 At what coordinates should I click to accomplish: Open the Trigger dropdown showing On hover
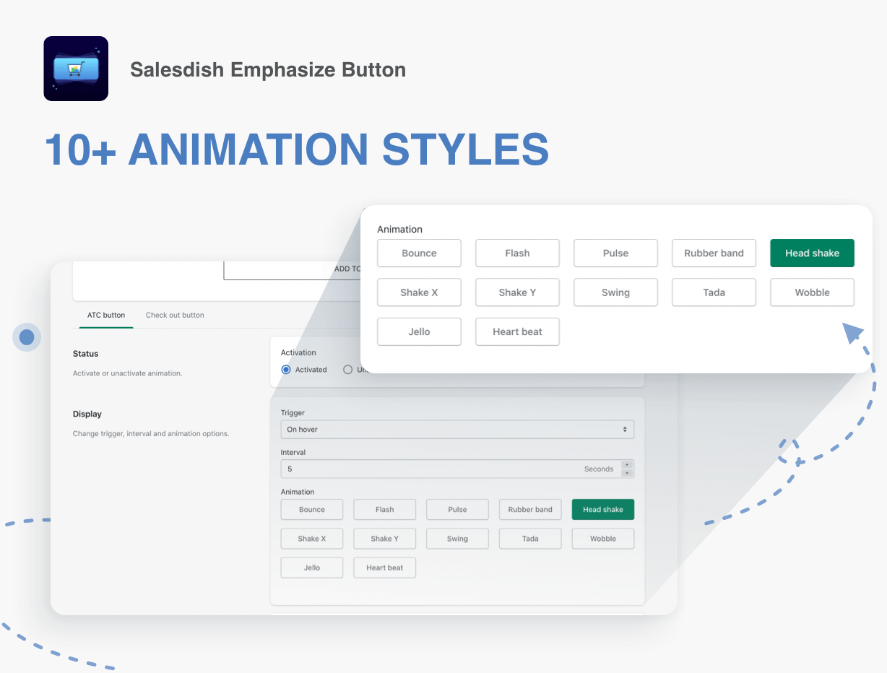coord(457,430)
